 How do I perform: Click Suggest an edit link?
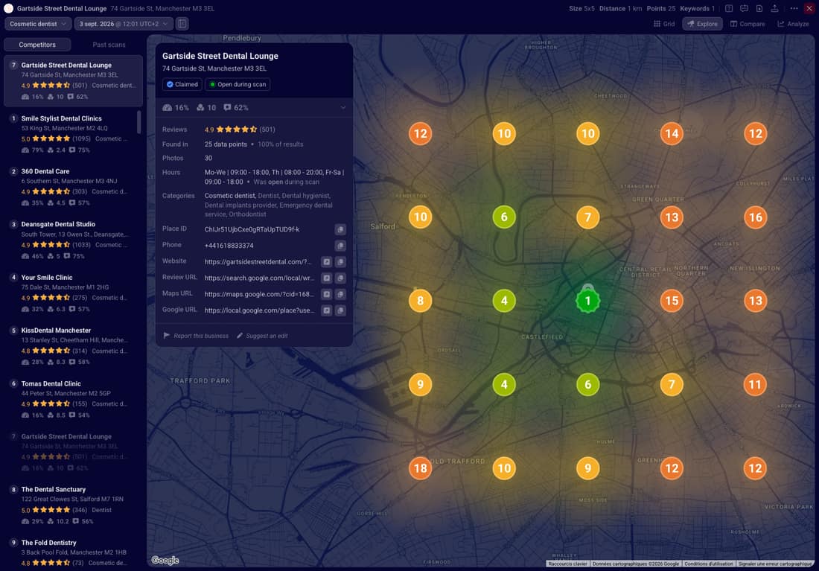tap(261, 336)
